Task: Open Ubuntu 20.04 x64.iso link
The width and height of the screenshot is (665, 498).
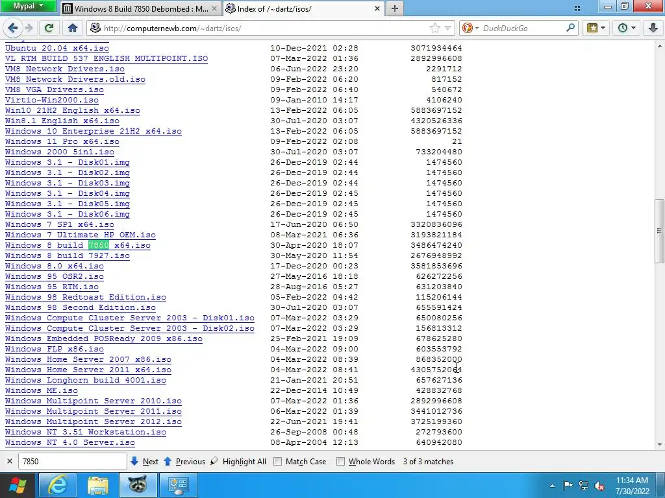Action: point(57,48)
